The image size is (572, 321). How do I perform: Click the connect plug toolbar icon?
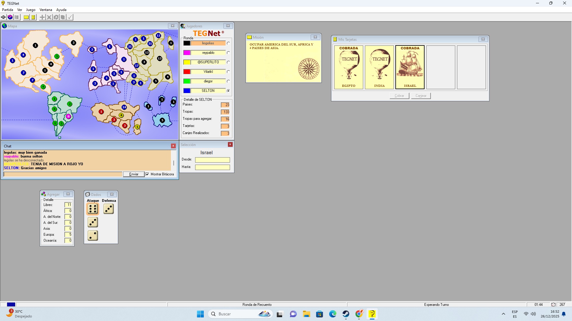click(x=3, y=17)
